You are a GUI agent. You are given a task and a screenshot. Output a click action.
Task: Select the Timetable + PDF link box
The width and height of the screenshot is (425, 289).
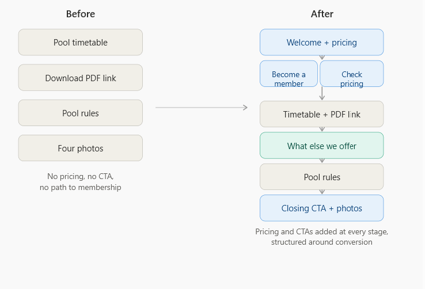(x=322, y=114)
